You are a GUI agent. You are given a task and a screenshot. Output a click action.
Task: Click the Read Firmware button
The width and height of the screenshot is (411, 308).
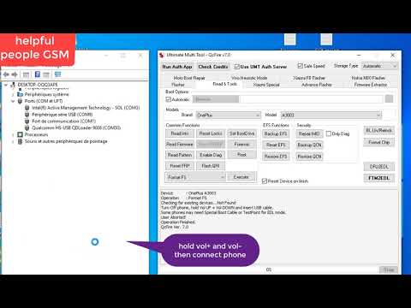[180, 145]
